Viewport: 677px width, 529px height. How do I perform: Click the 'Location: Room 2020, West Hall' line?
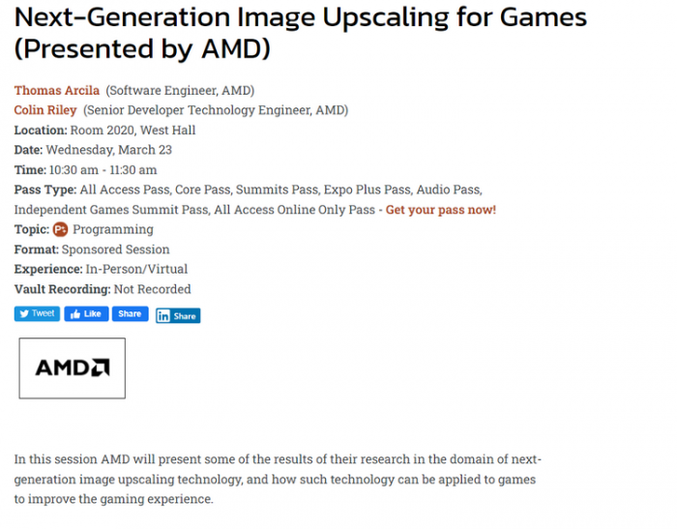click(104, 130)
